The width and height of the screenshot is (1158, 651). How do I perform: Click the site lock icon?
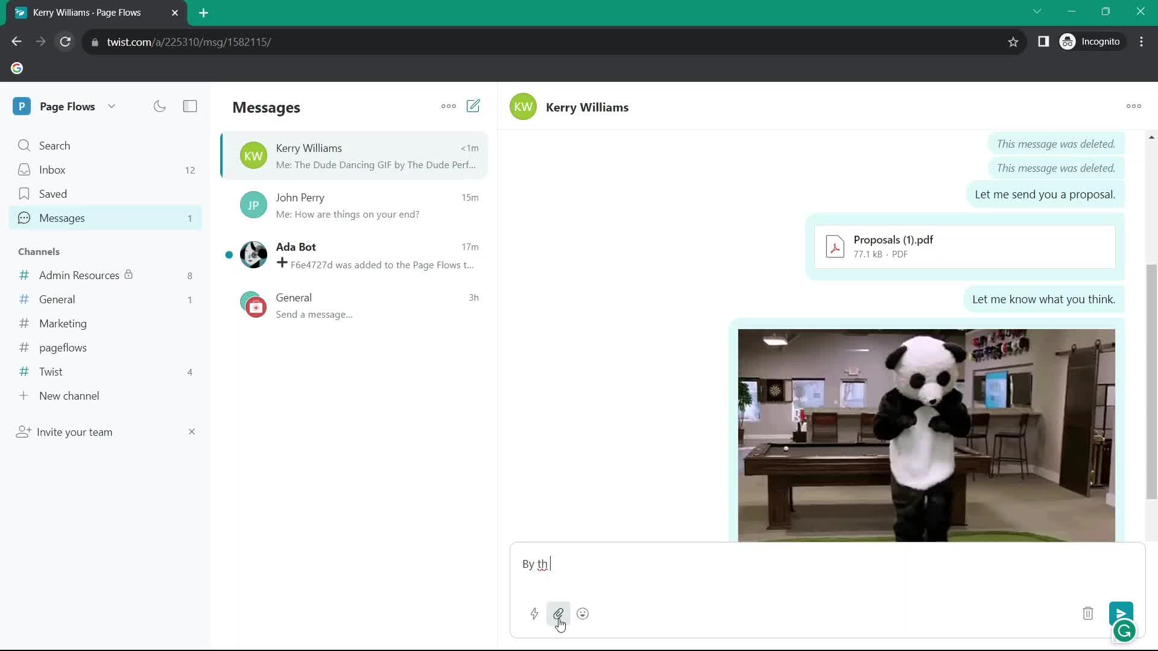coord(95,42)
